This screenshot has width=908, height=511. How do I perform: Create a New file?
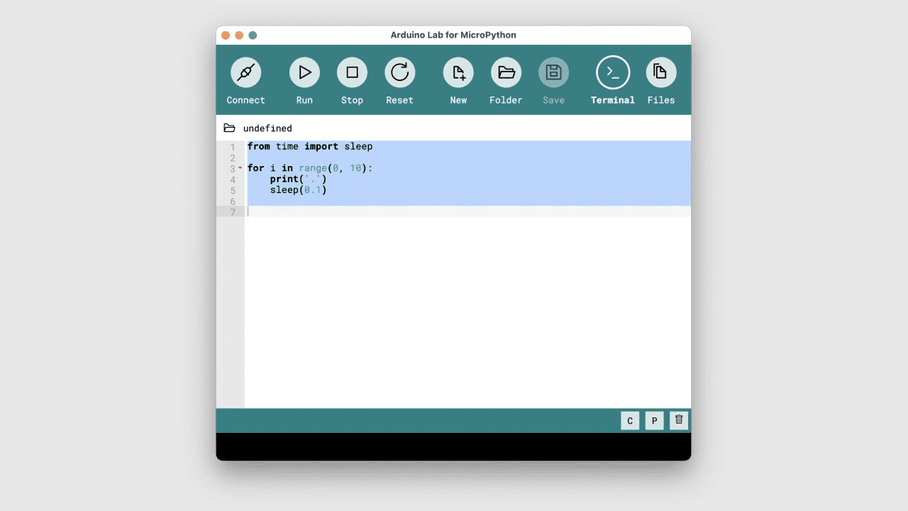[x=458, y=72]
